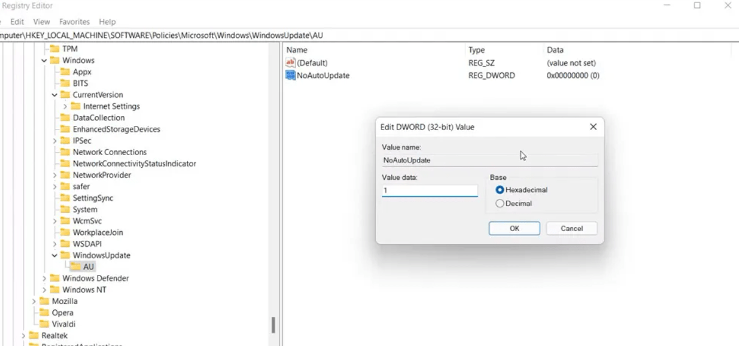Screen dimensions: 739x346
Task: Collapse the Windows tree node
Action: tap(44, 61)
